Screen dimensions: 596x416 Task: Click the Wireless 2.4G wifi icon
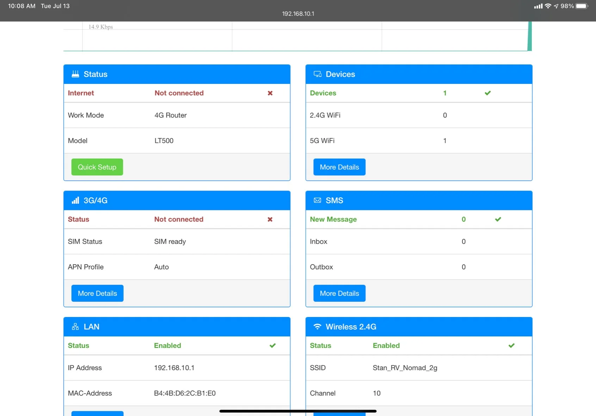click(317, 327)
